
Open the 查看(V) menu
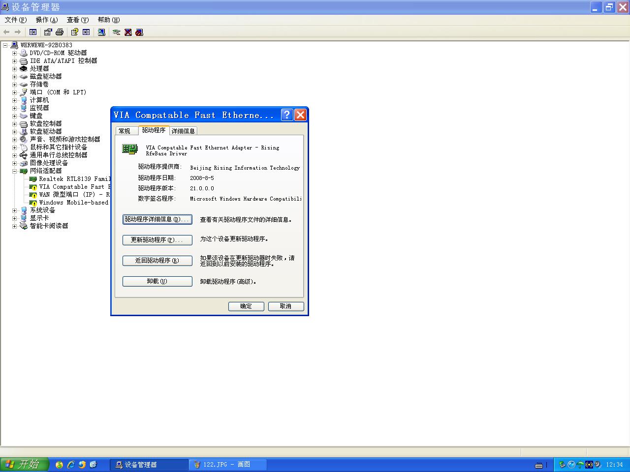(x=78, y=20)
